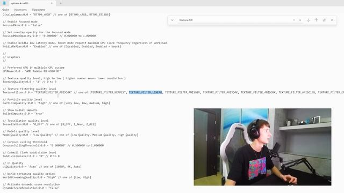Click the Nvidia low latency mode comment

85,43
